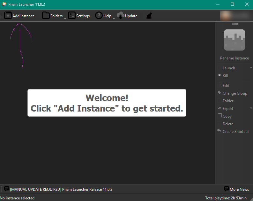Click the news bar grip handle

(x=2, y=189)
